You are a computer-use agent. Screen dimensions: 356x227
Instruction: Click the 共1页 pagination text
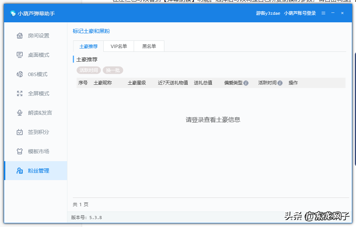[80, 204]
